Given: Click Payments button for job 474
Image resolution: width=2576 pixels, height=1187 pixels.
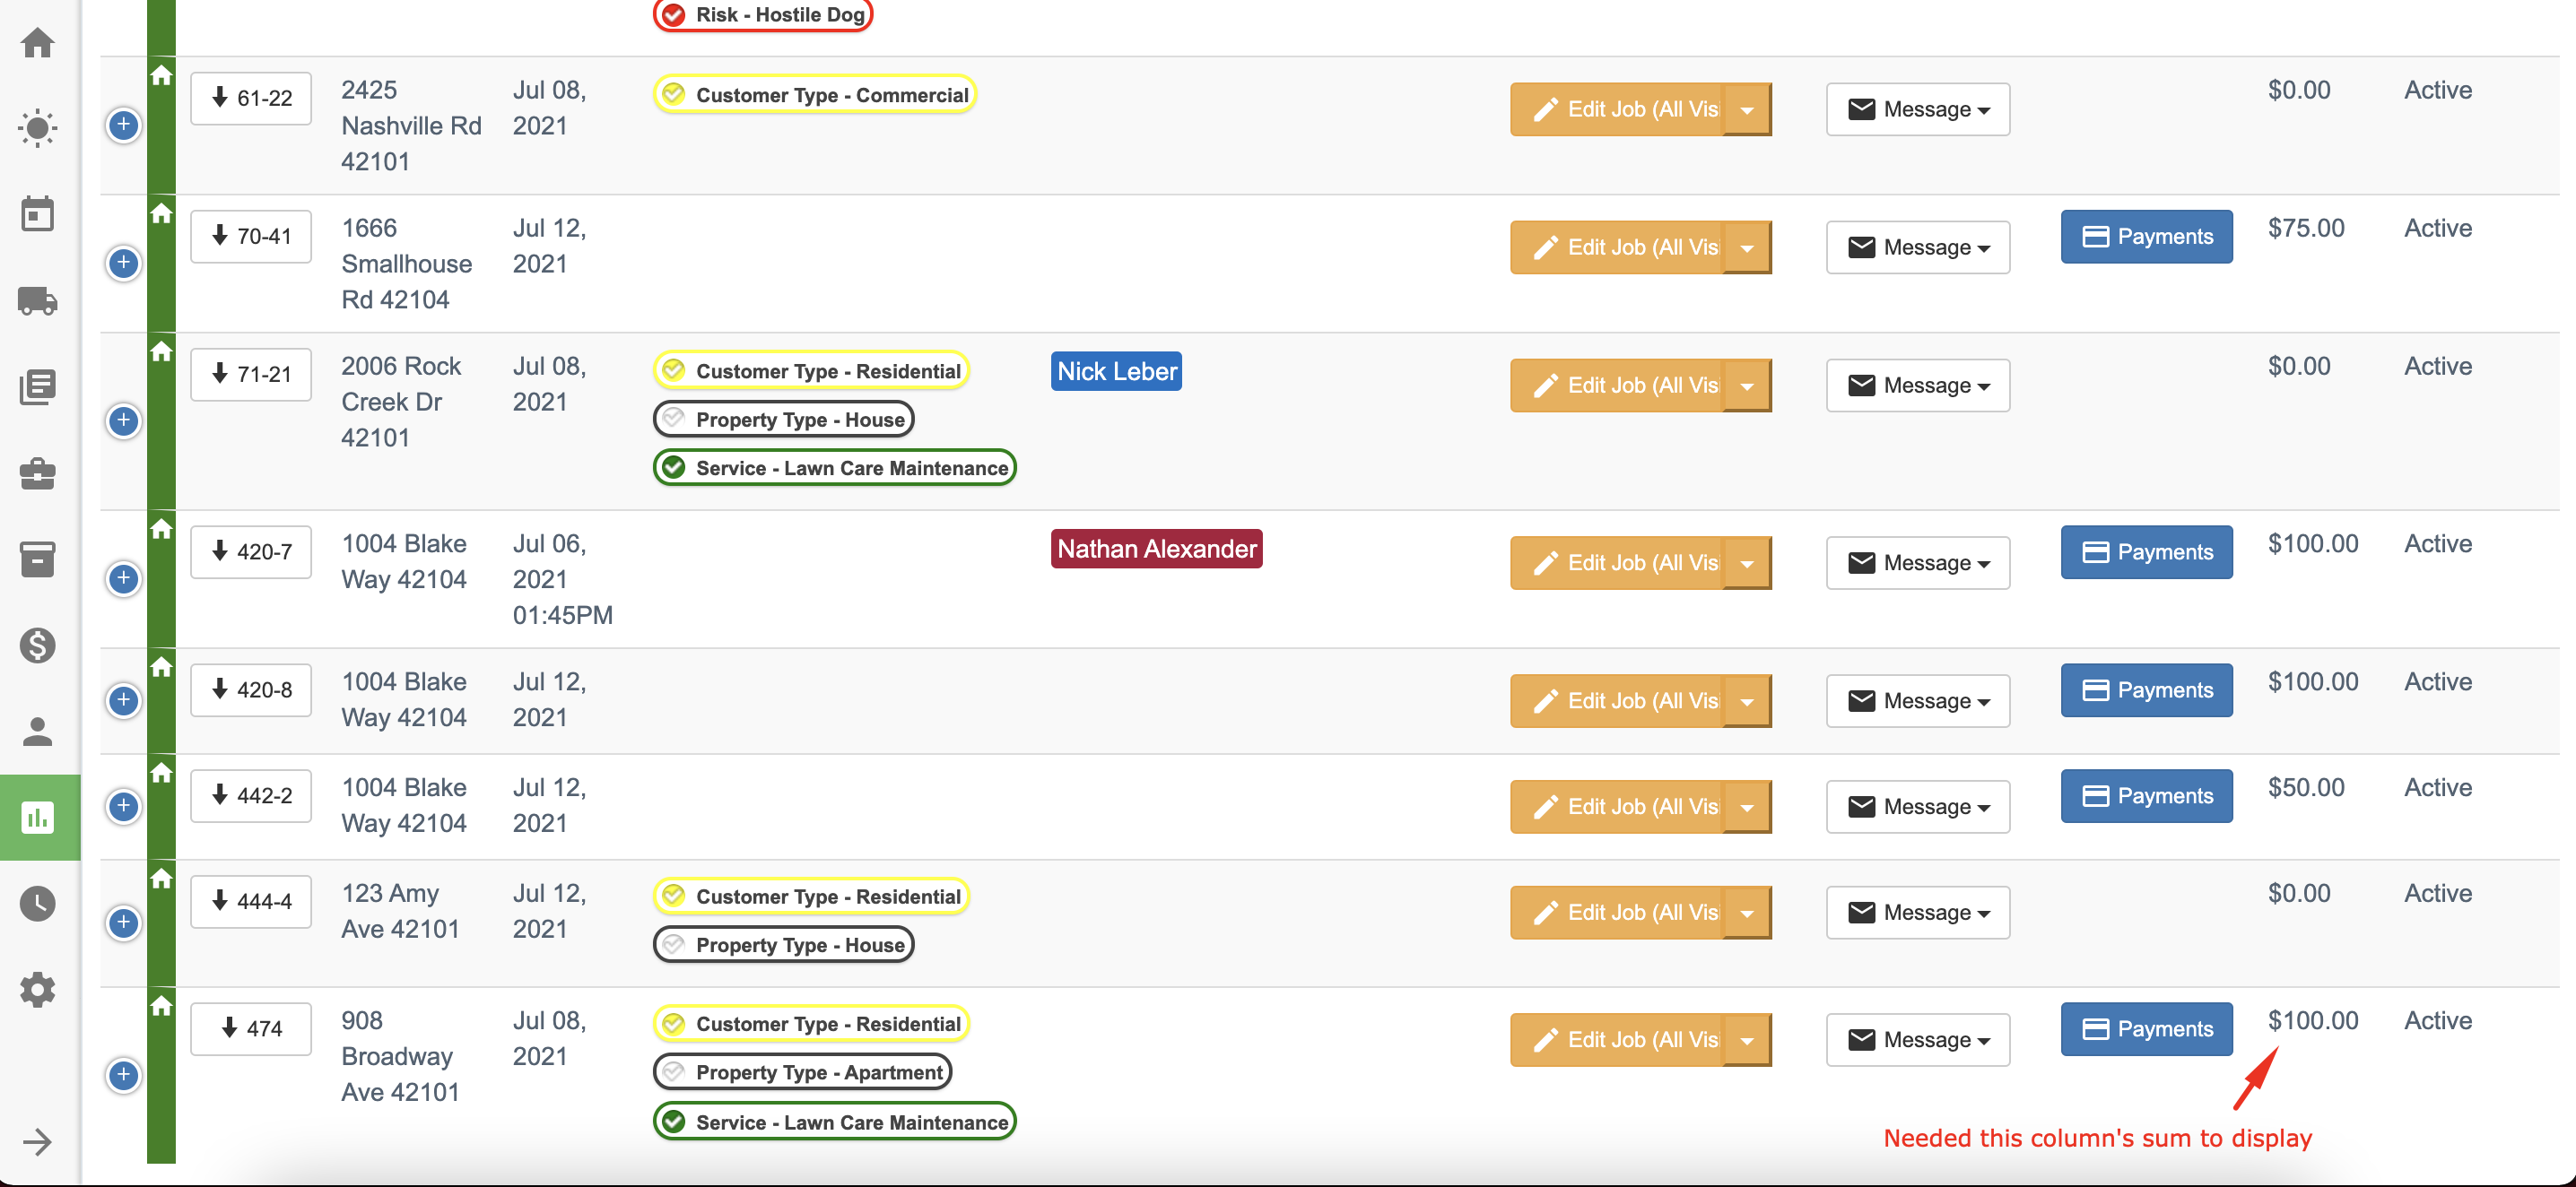Looking at the screenshot, I should coord(2146,1029).
